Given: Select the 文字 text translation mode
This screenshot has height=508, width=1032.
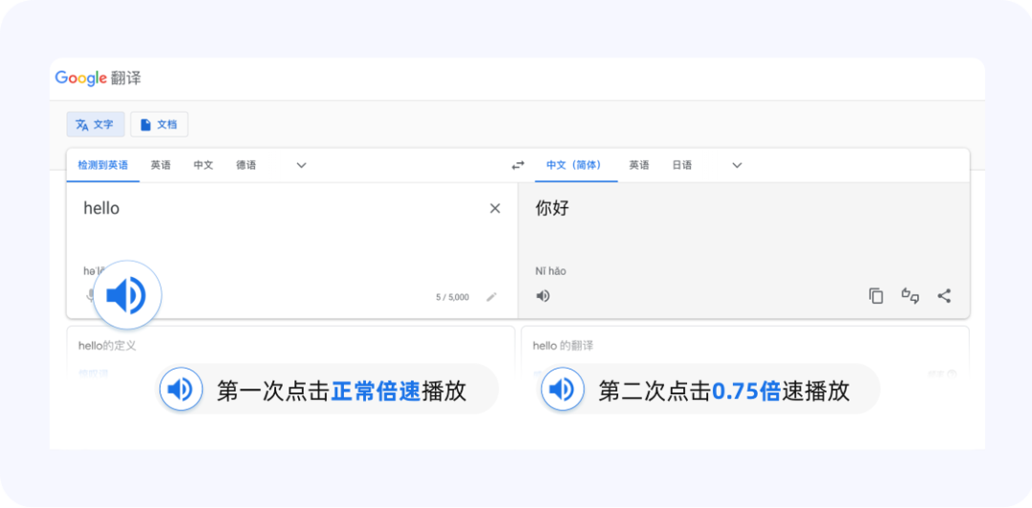Looking at the screenshot, I should pyautogui.click(x=95, y=124).
